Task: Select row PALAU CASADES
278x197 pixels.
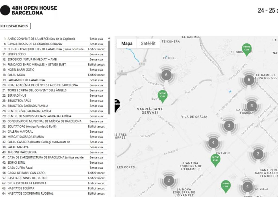Action: pos(54,142)
